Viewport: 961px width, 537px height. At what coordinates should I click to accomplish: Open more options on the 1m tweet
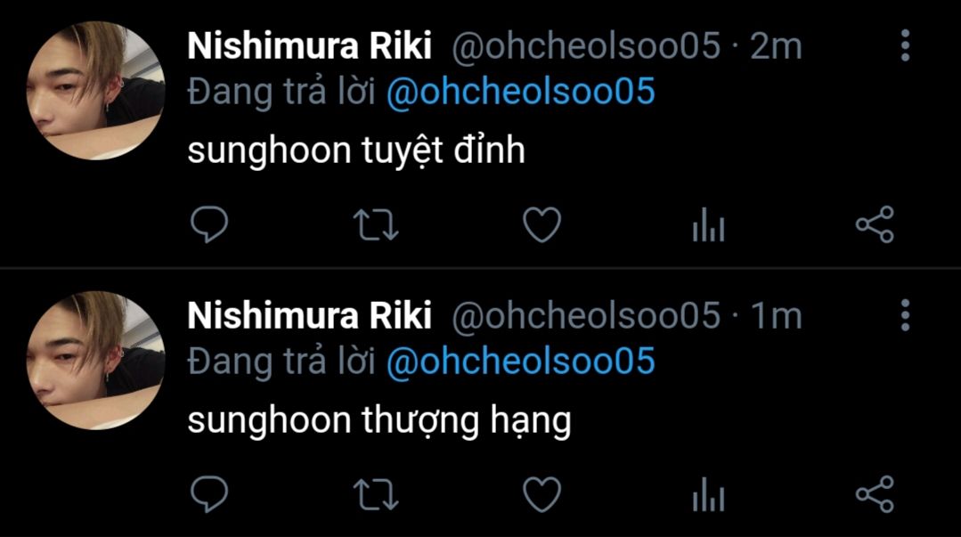coord(905,315)
